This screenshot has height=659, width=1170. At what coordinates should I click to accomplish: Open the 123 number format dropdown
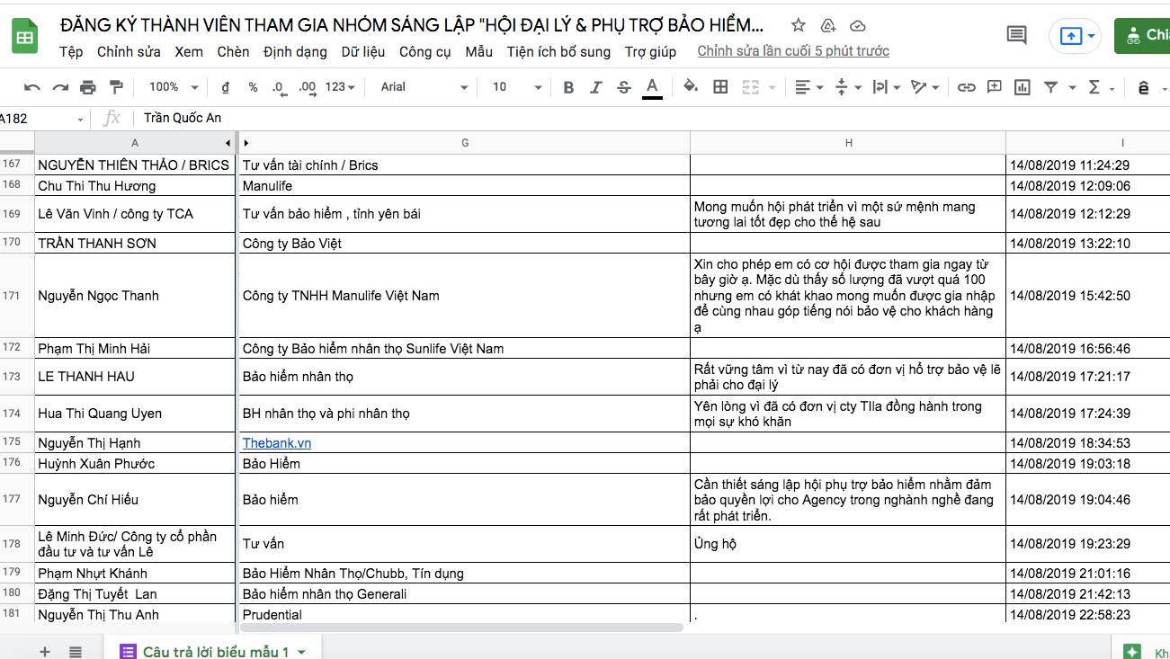click(x=340, y=87)
